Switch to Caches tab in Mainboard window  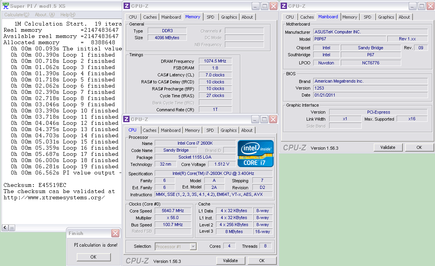point(307,17)
